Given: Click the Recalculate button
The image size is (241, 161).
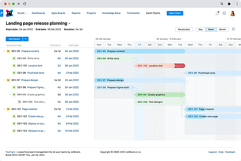Looking at the screenshot, I should (184, 29).
